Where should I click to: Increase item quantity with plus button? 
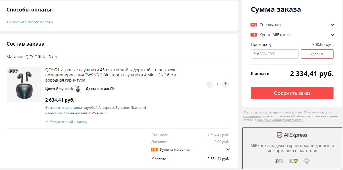pos(226,84)
